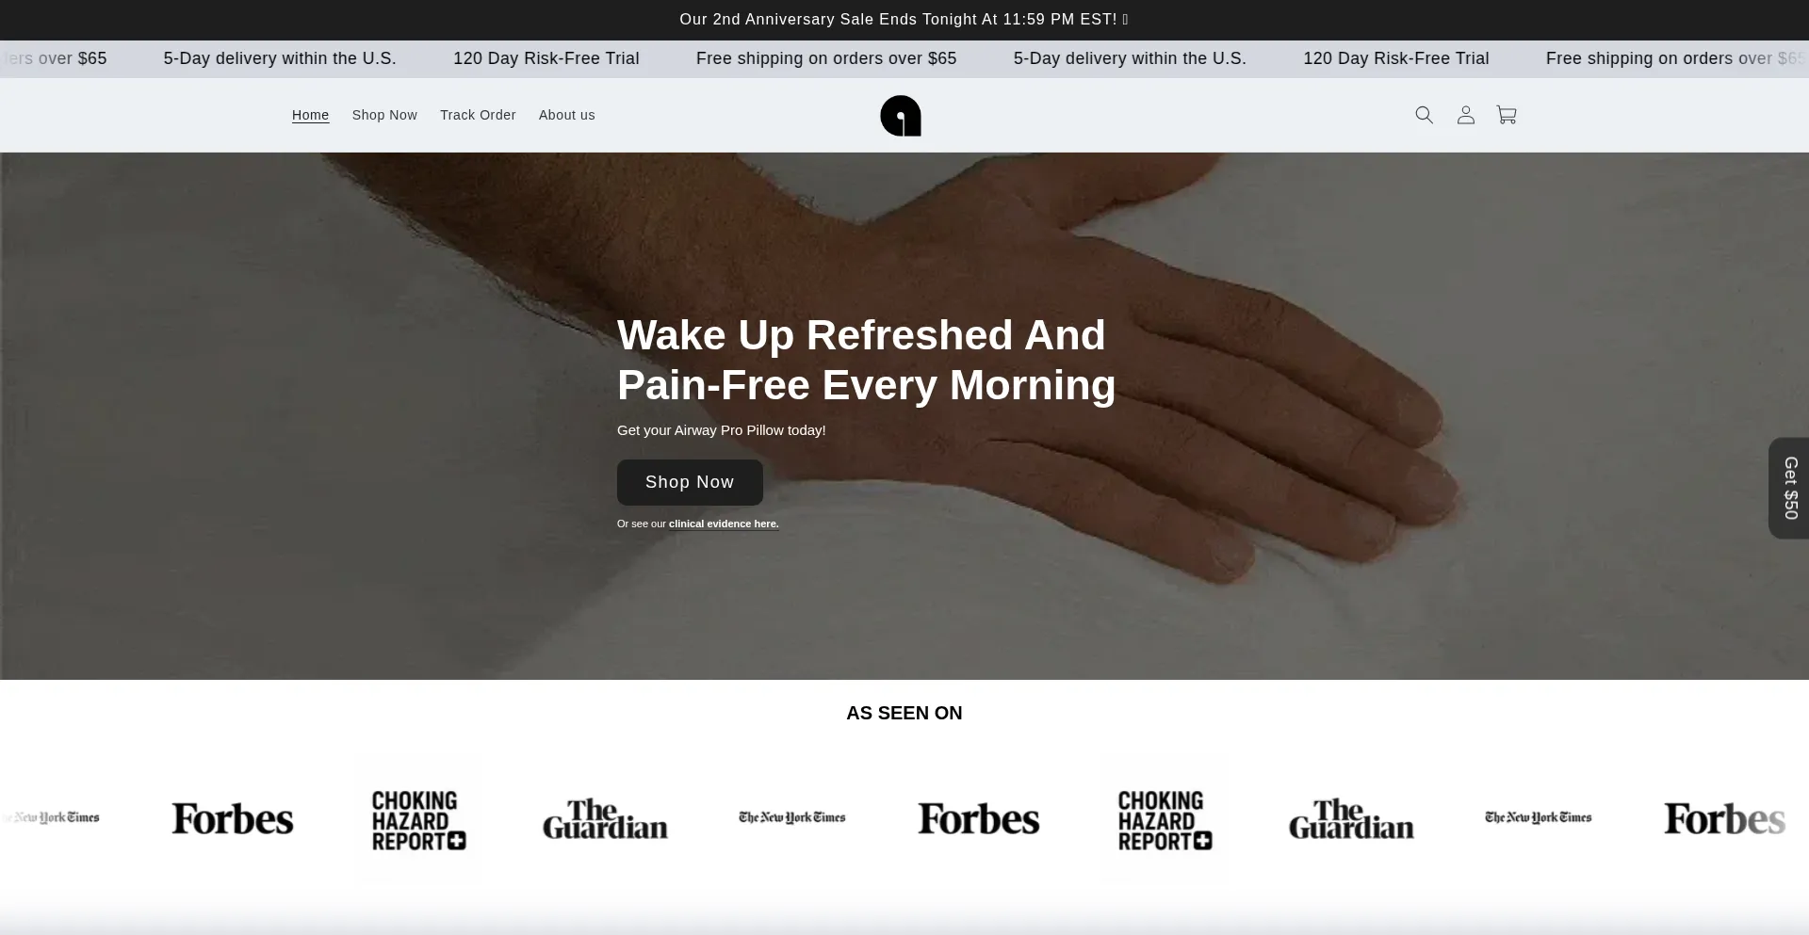Open the Track Order page

(x=478, y=115)
